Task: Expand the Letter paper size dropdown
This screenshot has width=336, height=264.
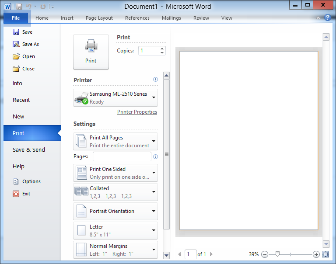Action: click(x=115, y=231)
